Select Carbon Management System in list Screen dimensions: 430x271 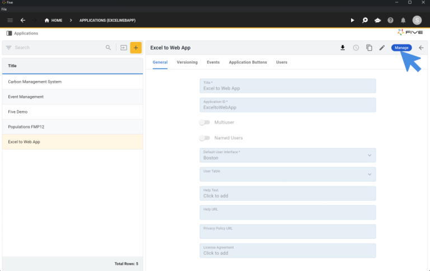(35, 82)
